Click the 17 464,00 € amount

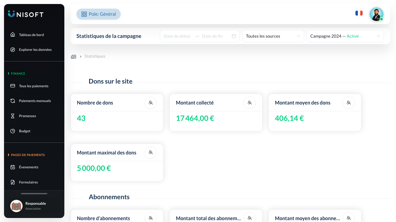point(195,118)
